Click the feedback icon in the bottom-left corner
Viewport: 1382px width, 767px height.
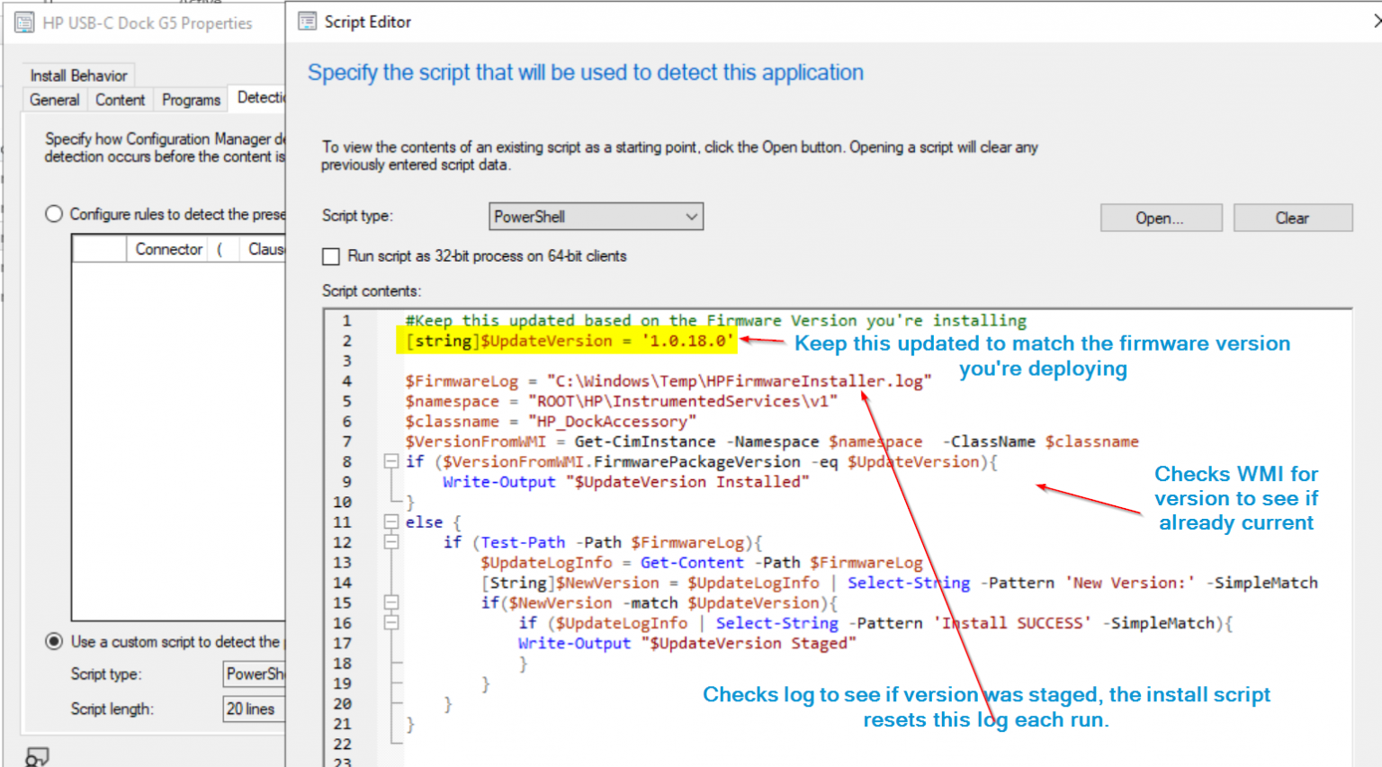click(x=37, y=755)
